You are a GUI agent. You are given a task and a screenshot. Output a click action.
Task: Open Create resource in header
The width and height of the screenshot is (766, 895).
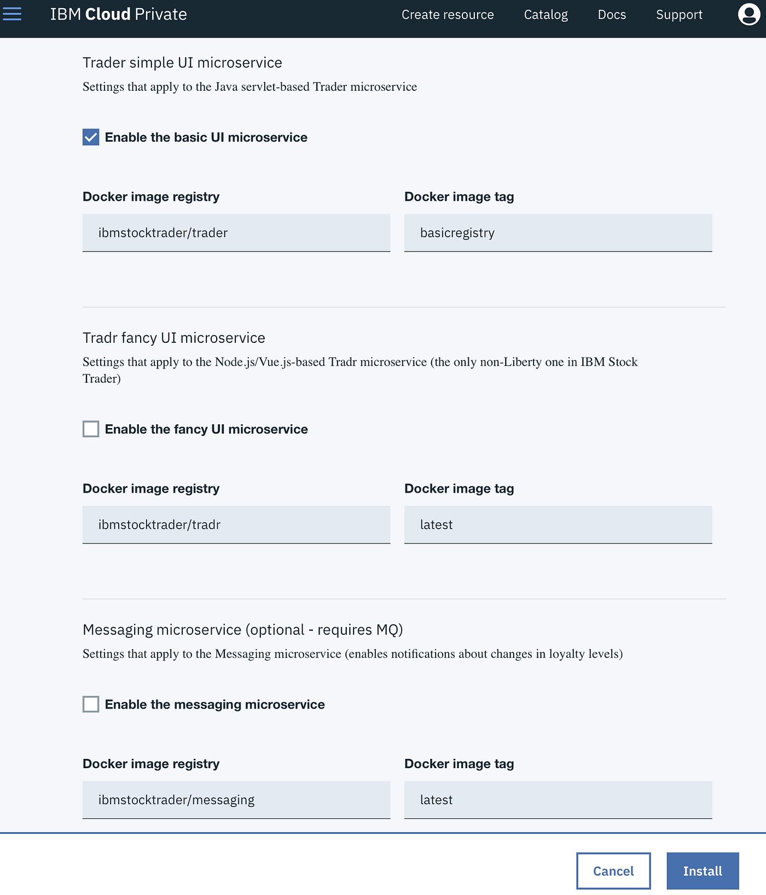447,15
